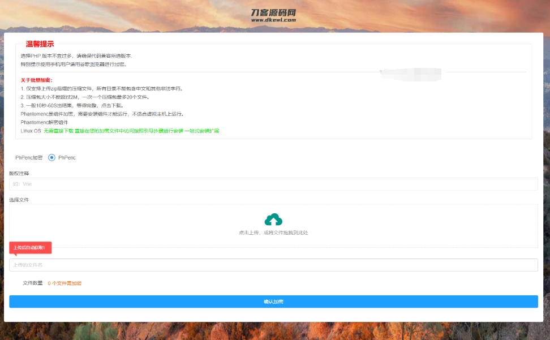Image resolution: width=550 pixels, height=340 pixels.
Task: Click the 版权注释 input field
Action: tap(273, 184)
